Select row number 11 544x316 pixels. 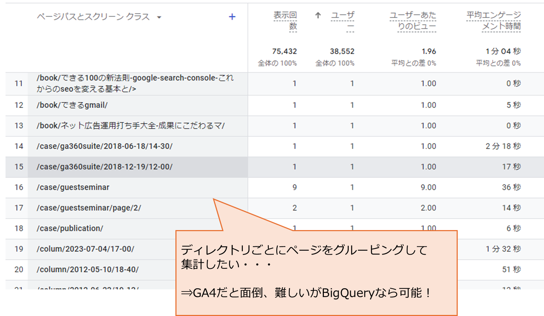[19, 83]
